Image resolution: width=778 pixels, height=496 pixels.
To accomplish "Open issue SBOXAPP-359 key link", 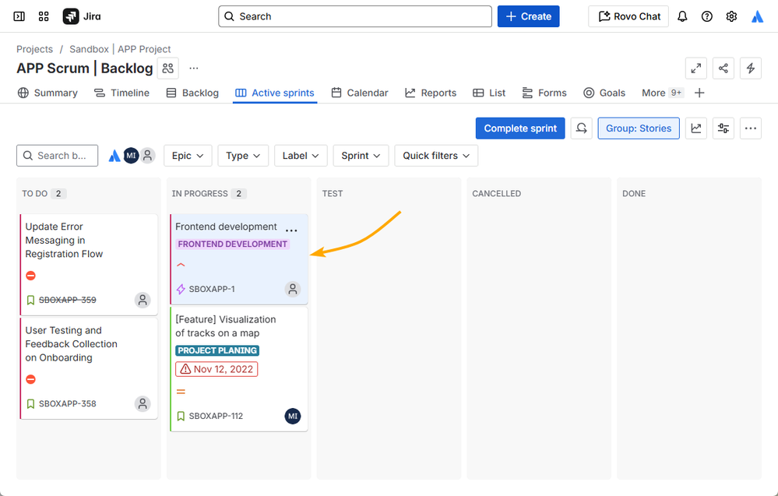I will tap(68, 300).
